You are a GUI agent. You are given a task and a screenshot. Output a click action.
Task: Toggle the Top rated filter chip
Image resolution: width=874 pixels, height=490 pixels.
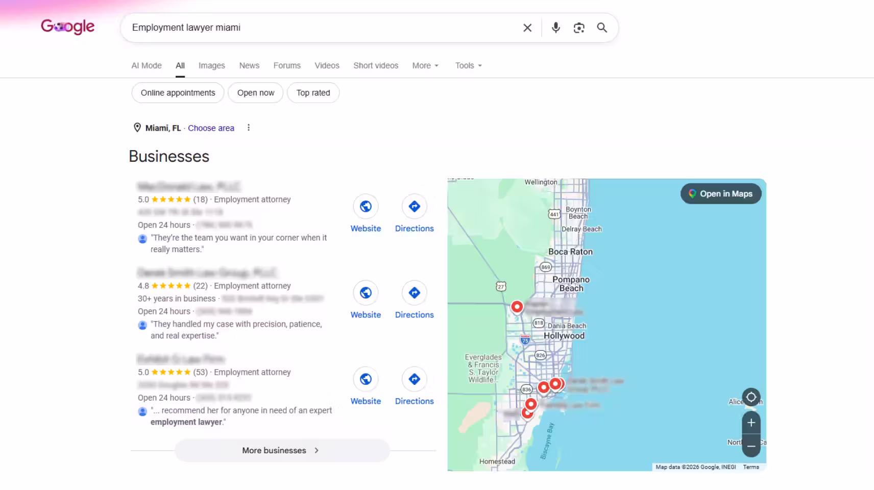click(x=313, y=93)
